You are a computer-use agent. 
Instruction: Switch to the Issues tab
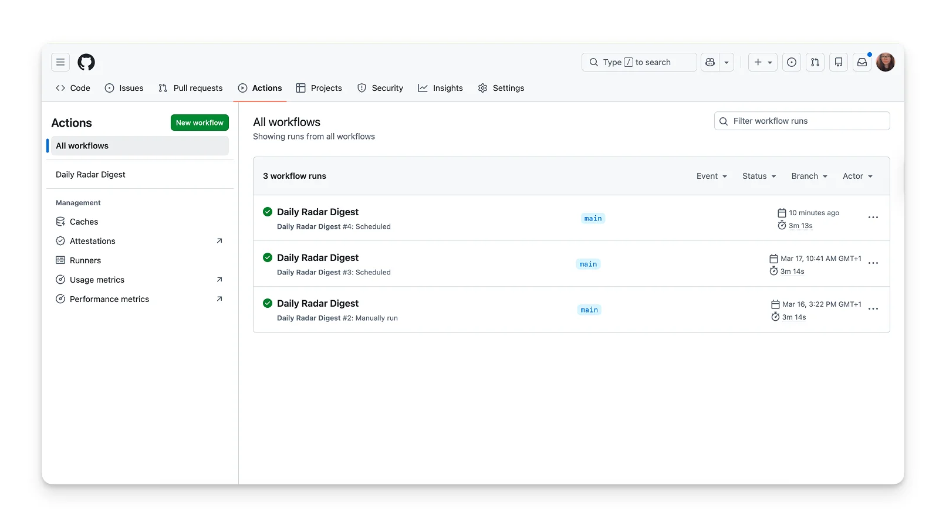tap(124, 88)
